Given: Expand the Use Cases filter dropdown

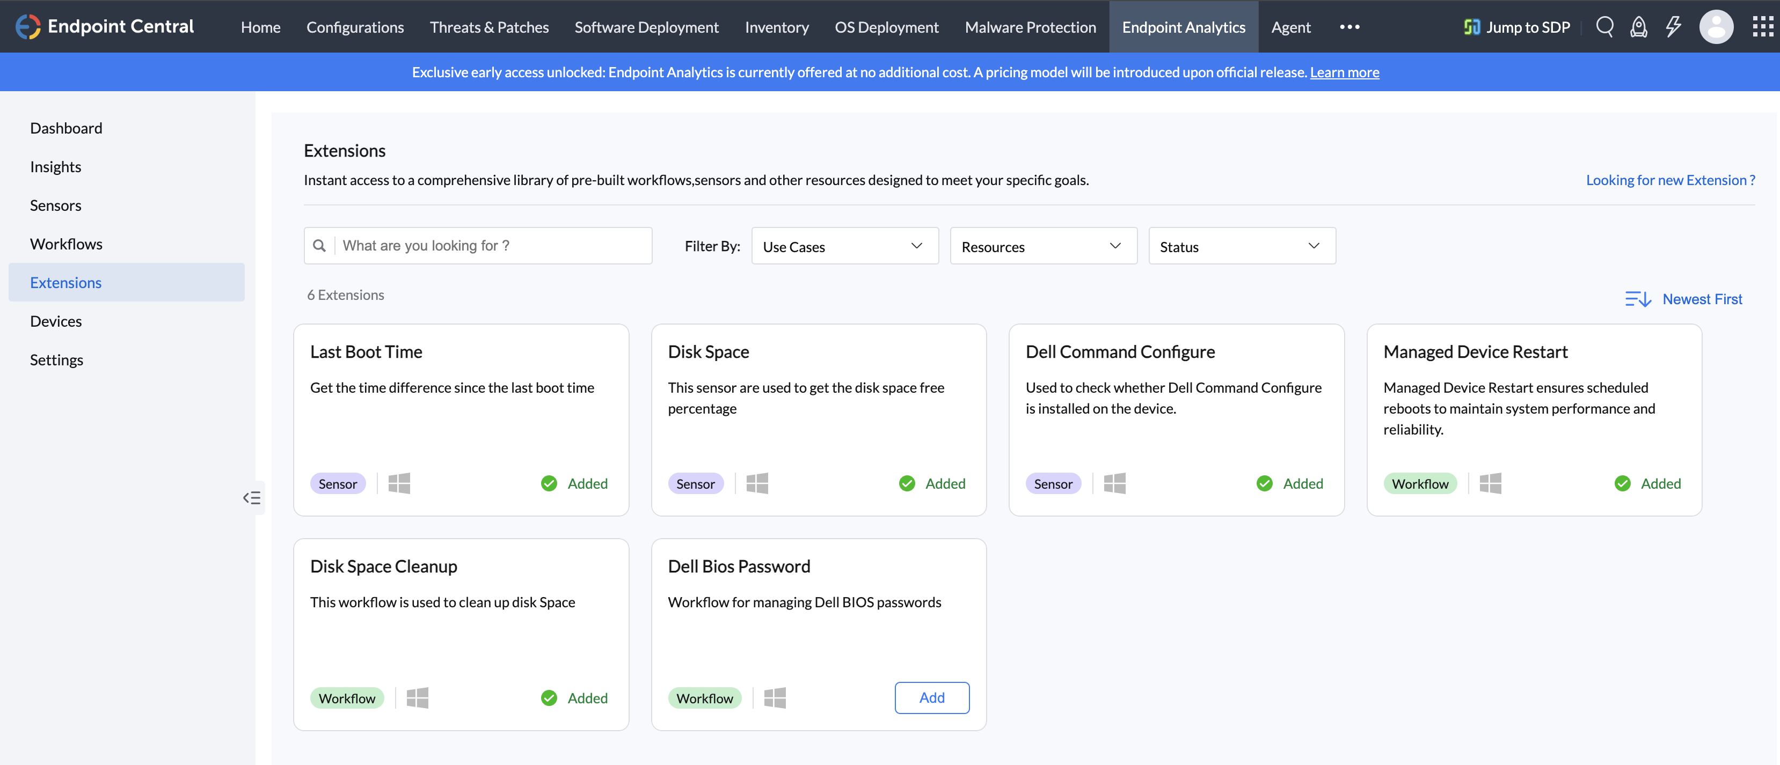Looking at the screenshot, I should [x=844, y=246].
